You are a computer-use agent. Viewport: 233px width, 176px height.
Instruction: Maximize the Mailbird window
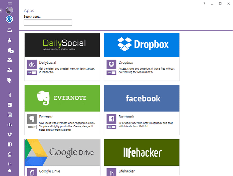pyautogui.click(x=220, y=4)
